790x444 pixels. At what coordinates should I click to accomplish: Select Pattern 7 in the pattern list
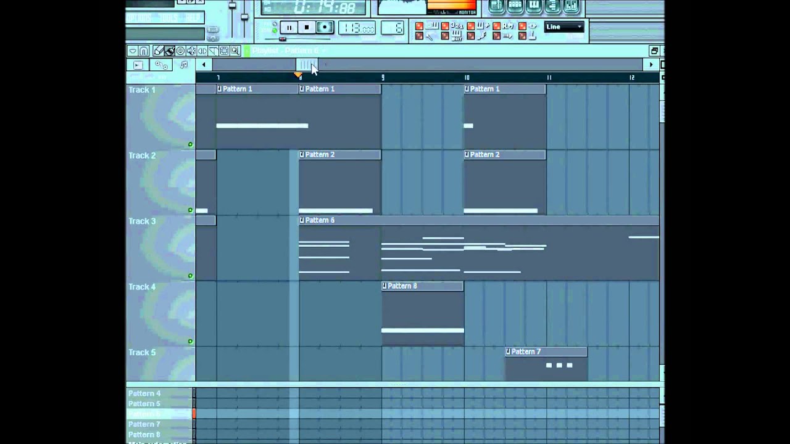pos(144,424)
